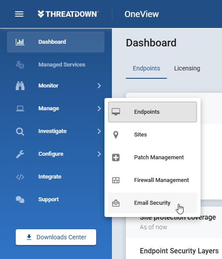
Task: Click the ThreatDown logo
Action: click(68, 14)
